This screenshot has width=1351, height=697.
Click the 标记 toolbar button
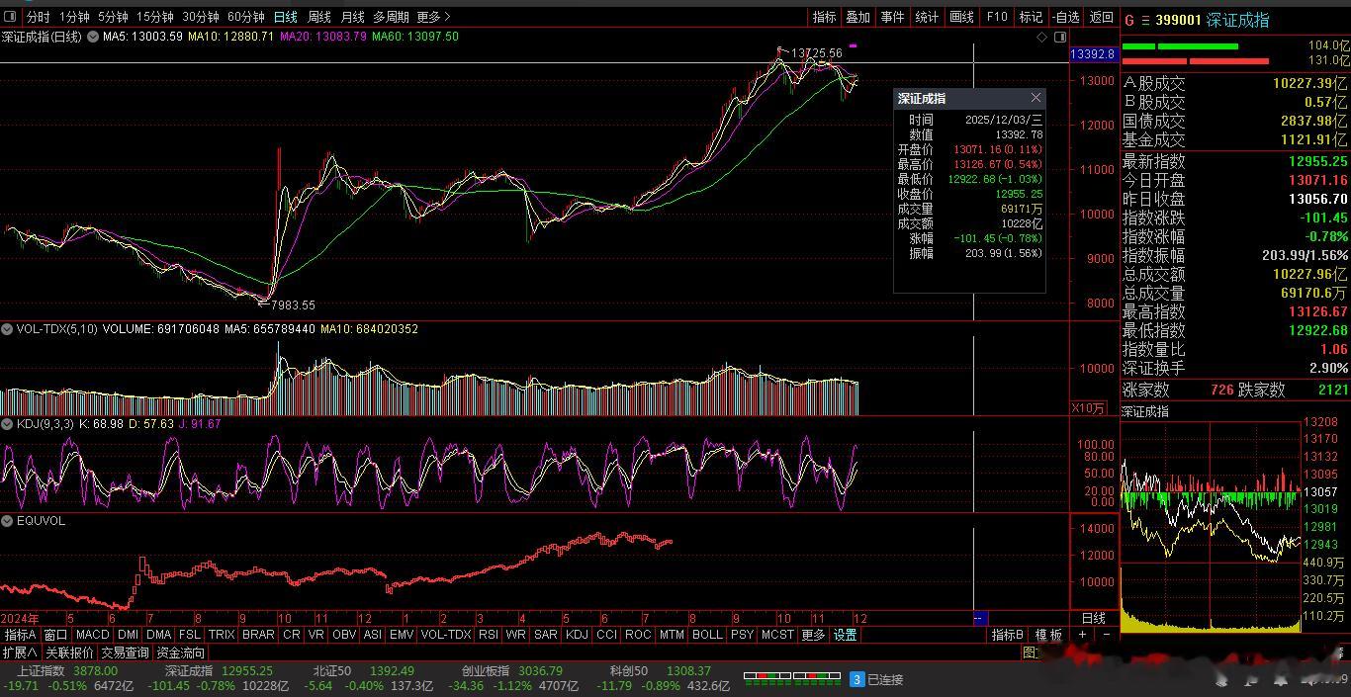pos(1032,17)
